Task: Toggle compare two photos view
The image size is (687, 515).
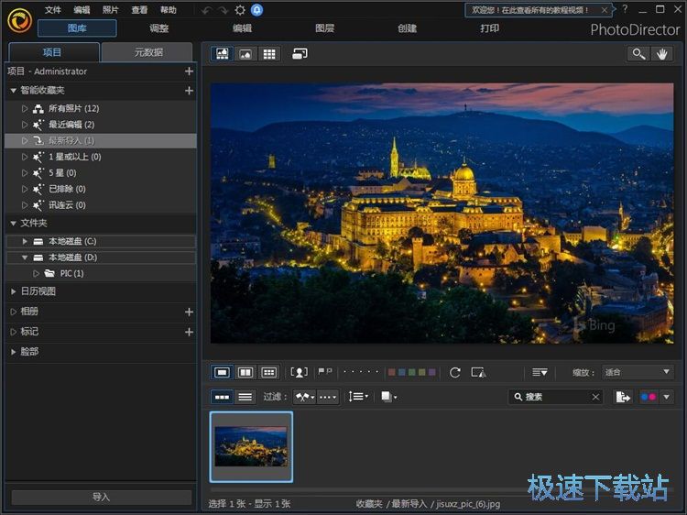Action: [245, 372]
